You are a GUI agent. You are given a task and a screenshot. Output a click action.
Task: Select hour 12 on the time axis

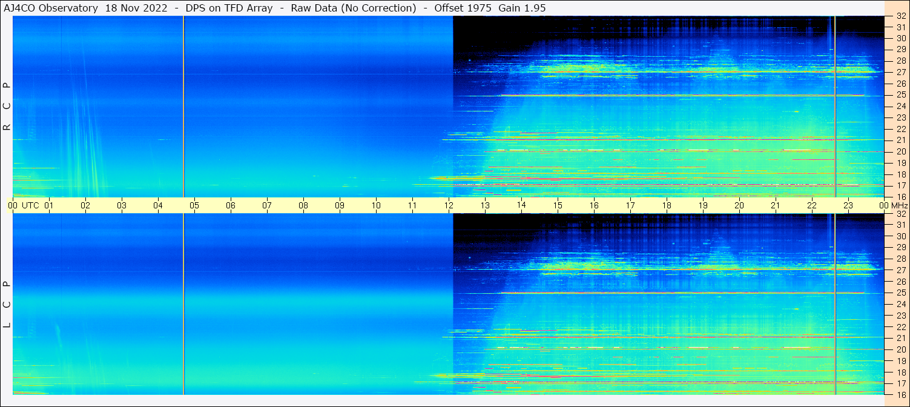tap(449, 205)
